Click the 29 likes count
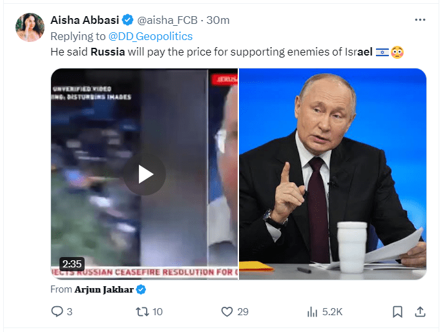The image size is (447, 332). [x=243, y=311]
